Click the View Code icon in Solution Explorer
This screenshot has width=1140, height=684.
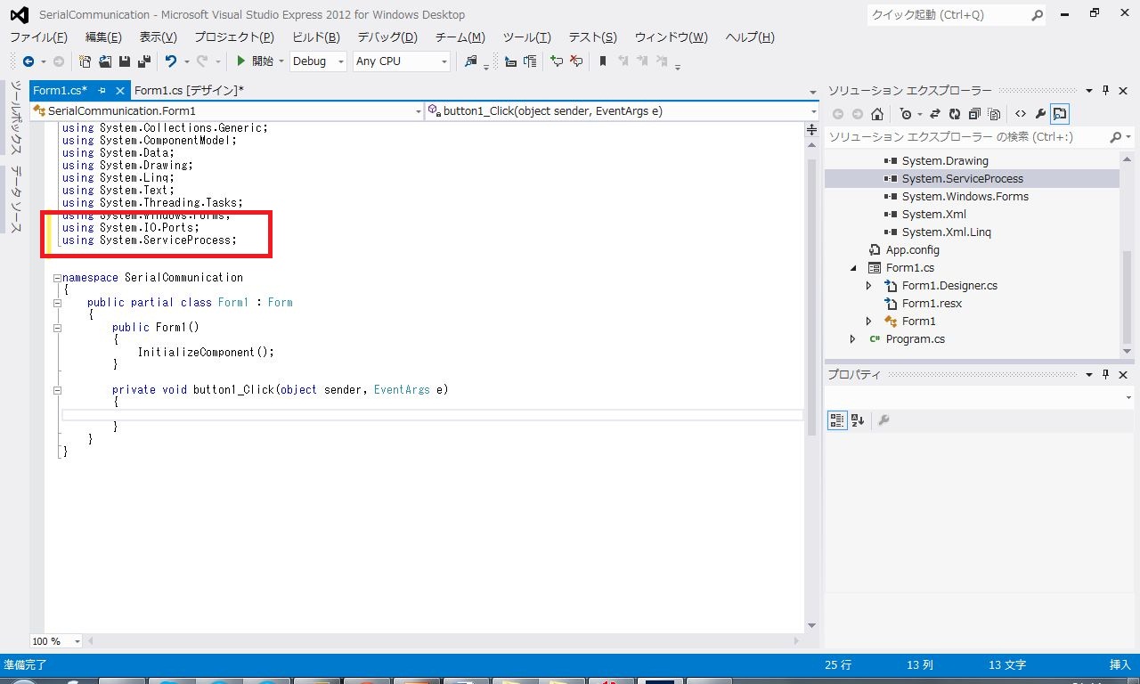coord(1021,114)
